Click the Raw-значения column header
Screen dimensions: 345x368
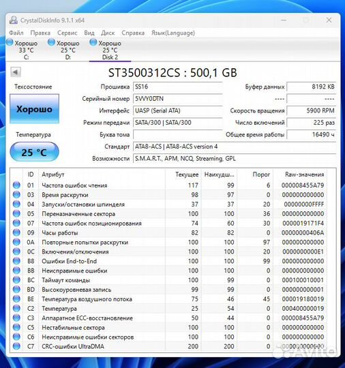coord(300,174)
